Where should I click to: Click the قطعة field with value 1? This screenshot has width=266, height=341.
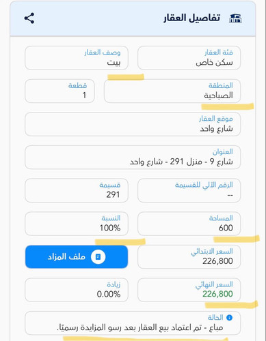(x=59, y=91)
